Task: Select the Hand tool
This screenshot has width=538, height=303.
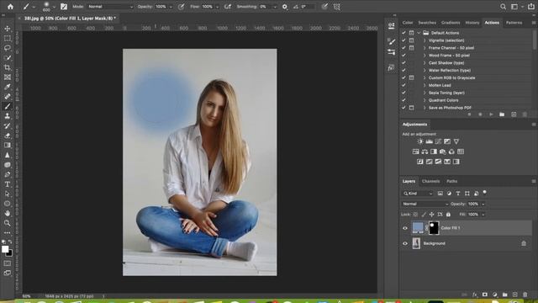Action: [x=8, y=213]
